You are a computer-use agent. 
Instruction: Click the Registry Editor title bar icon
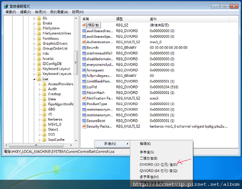pyautogui.click(x=6, y=6)
